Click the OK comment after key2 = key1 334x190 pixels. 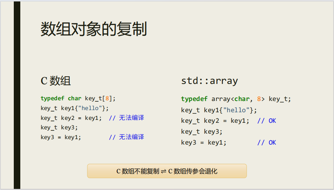click(x=267, y=121)
